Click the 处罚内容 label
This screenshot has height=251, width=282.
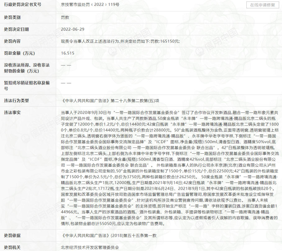pos(12,41)
